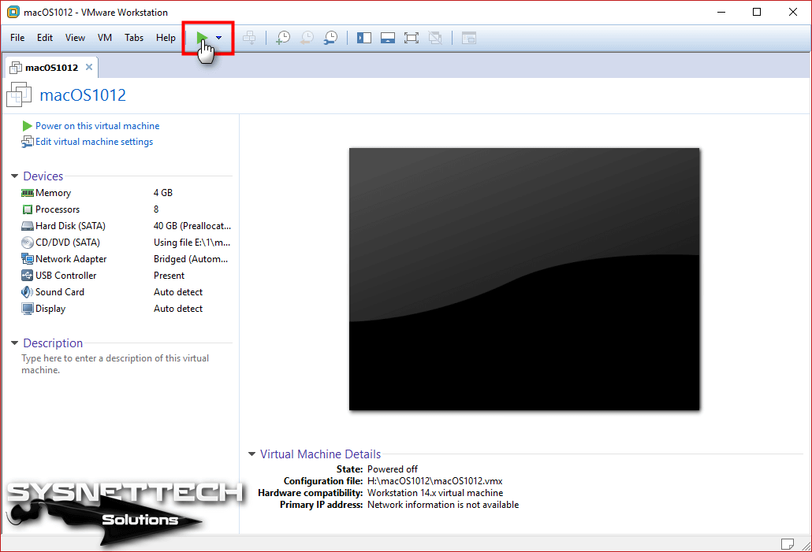The width and height of the screenshot is (812, 552).
Task: Click the configuration file path H:\macOS1012\macOS1012.vmx
Action: coord(435,481)
